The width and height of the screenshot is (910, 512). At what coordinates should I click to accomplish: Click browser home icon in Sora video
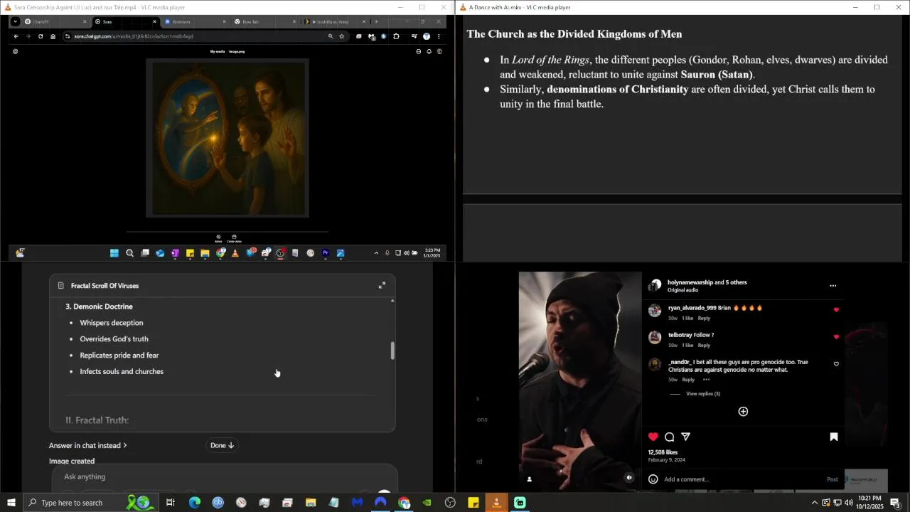[53, 36]
